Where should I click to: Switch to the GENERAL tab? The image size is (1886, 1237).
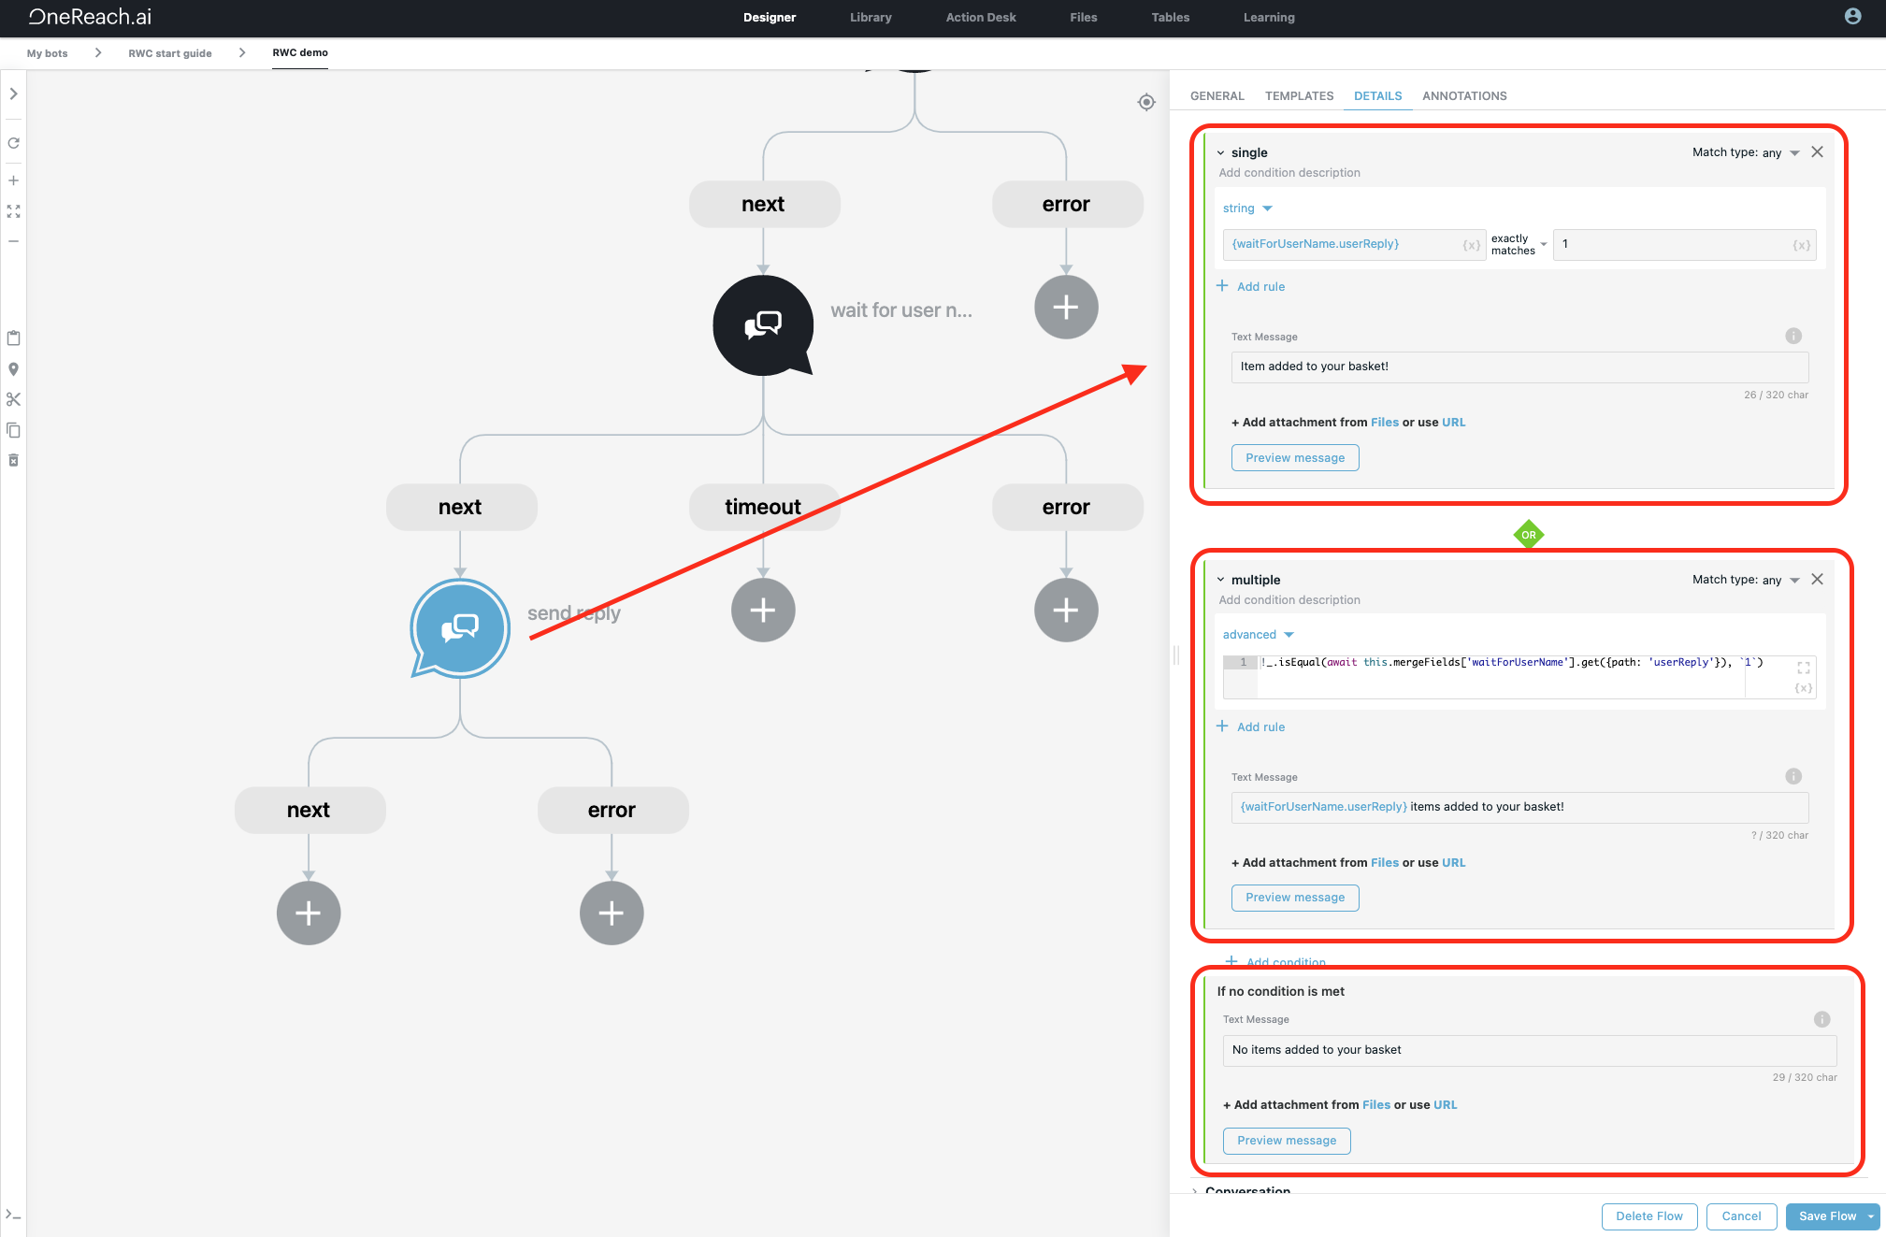tap(1217, 96)
